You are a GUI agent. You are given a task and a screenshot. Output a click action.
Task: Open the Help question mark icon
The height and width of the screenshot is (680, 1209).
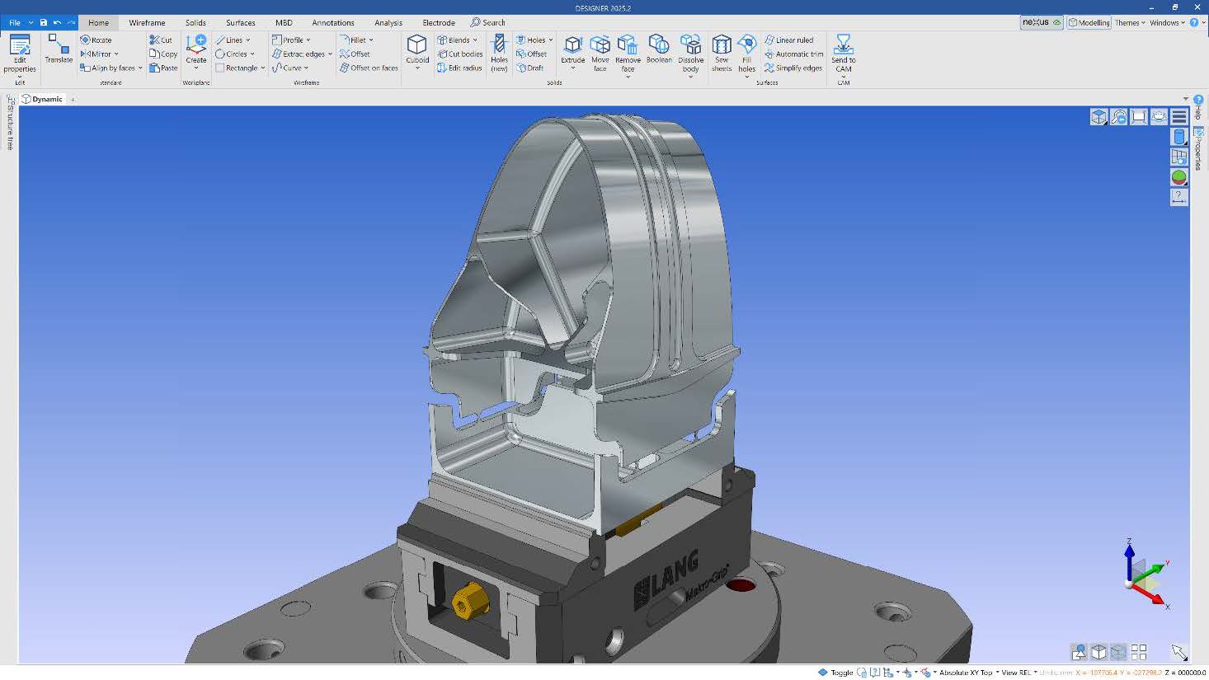[1194, 22]
